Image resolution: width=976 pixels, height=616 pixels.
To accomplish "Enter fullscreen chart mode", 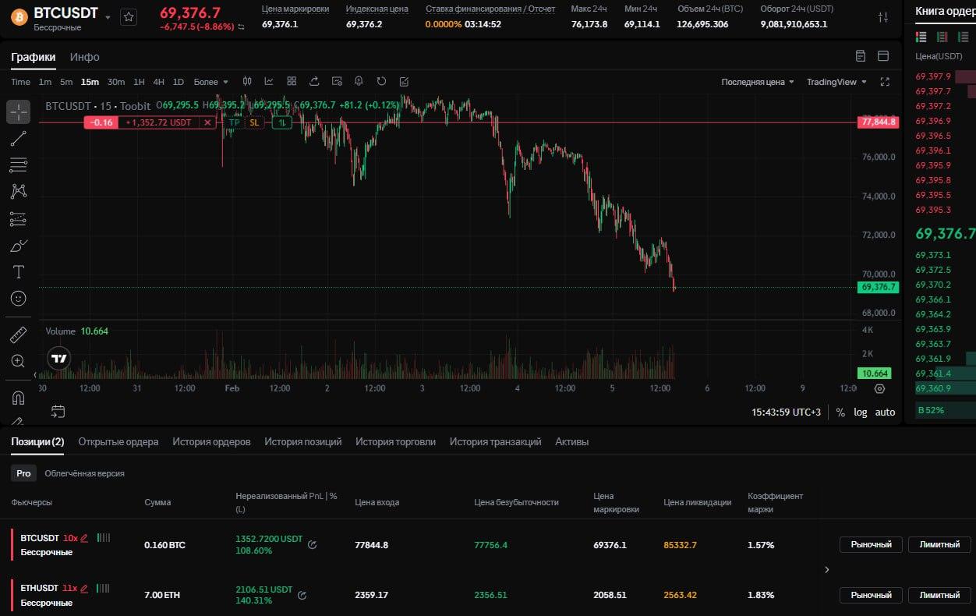I will click(x=885, y=82).
